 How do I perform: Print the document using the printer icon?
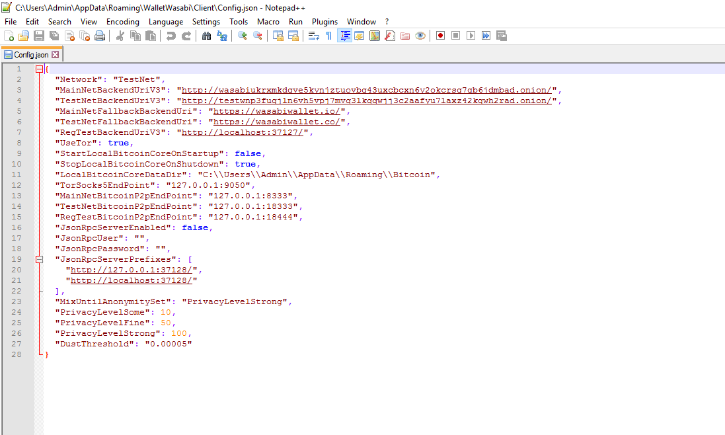99,36
